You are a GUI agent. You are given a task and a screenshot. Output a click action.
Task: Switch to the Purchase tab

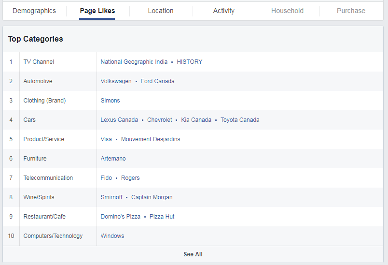(x=351, y=11)
